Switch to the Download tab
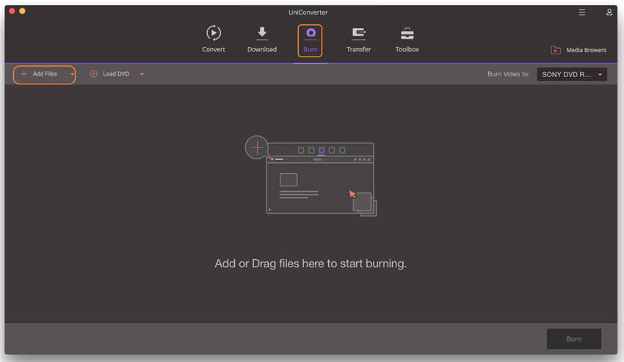The width and height of the screenshot is (624, 362). (x=262, y=39)
